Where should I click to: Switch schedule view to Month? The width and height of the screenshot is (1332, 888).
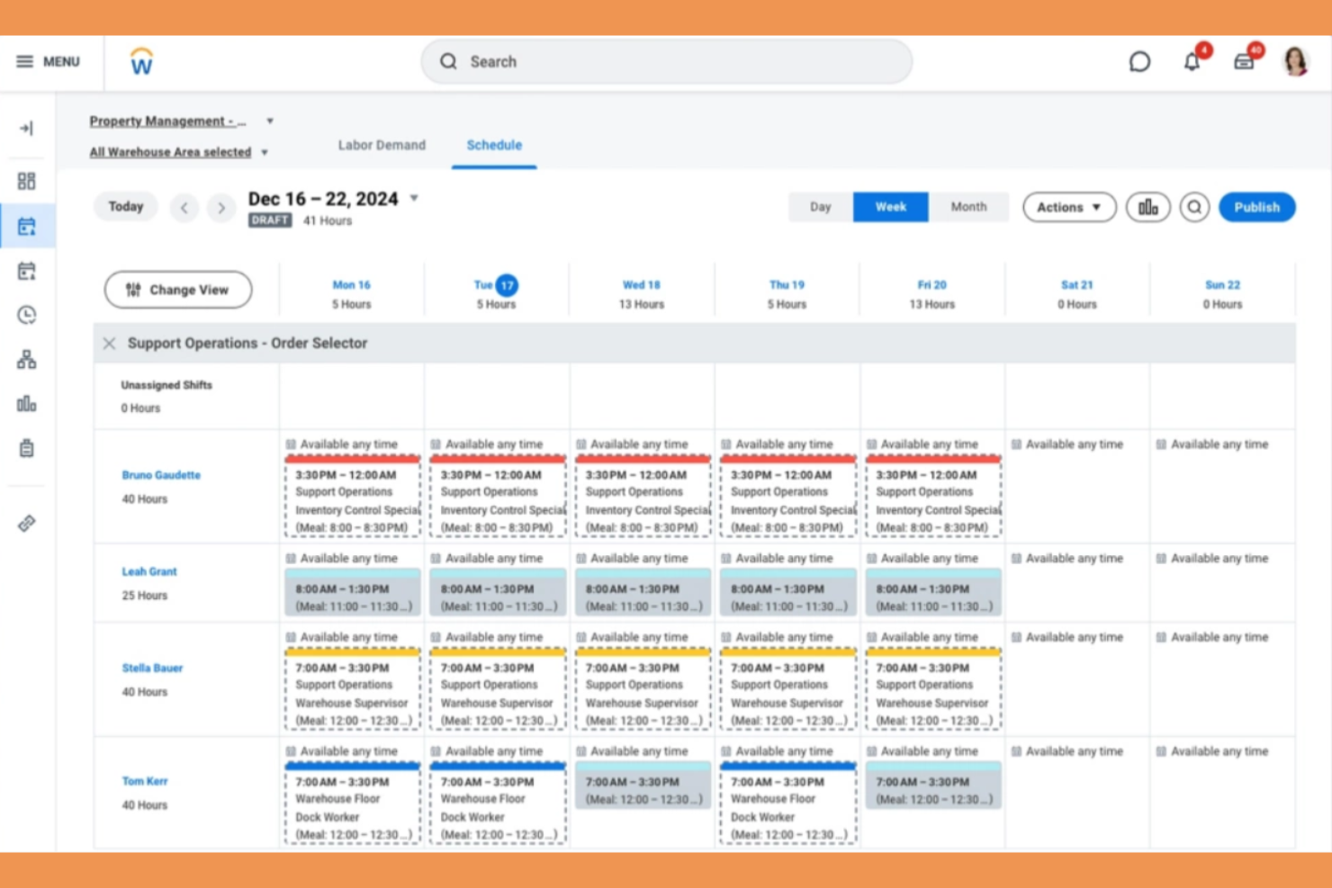pos(968,207)
